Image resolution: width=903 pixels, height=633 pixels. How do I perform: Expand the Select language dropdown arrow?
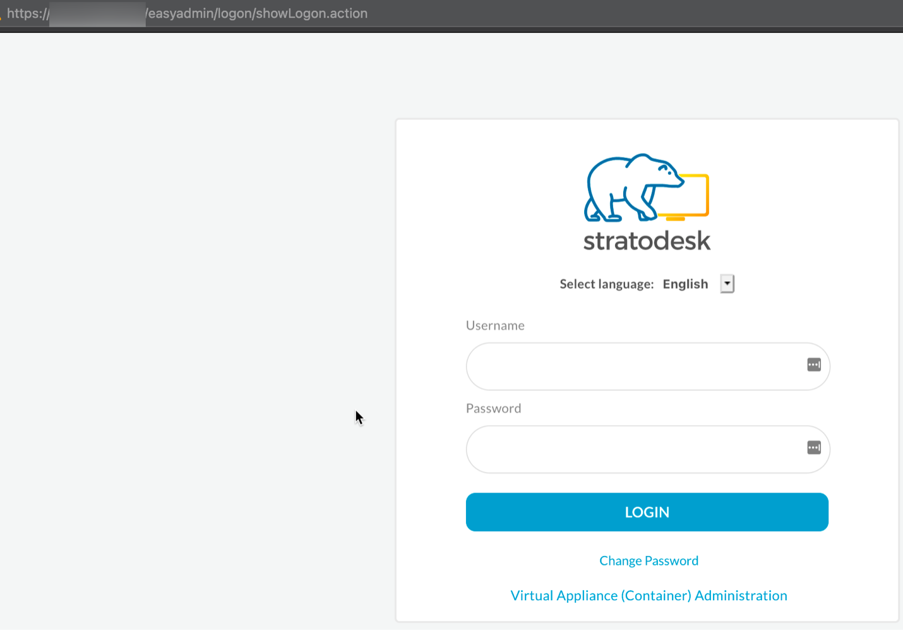727,284
